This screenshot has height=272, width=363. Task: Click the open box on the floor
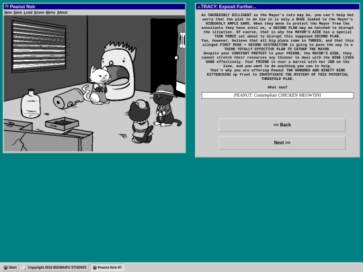(62, 124)
